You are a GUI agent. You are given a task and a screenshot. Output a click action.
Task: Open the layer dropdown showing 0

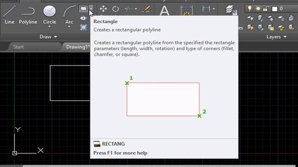(272, 9)
